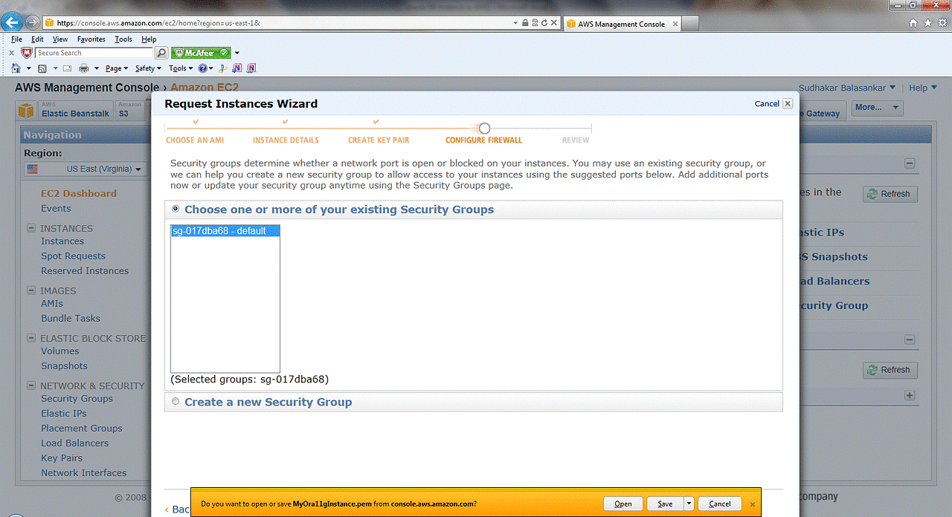Screen dimensions: 952x517
Task: Click RSS feeds icon in command bar
Action: pos(42,68)
